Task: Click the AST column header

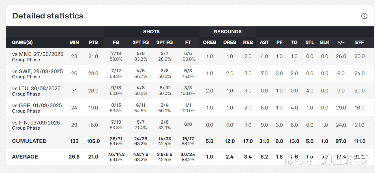Action: [x=264, y=42]
